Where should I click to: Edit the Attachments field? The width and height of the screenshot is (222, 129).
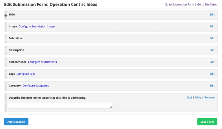212,62
